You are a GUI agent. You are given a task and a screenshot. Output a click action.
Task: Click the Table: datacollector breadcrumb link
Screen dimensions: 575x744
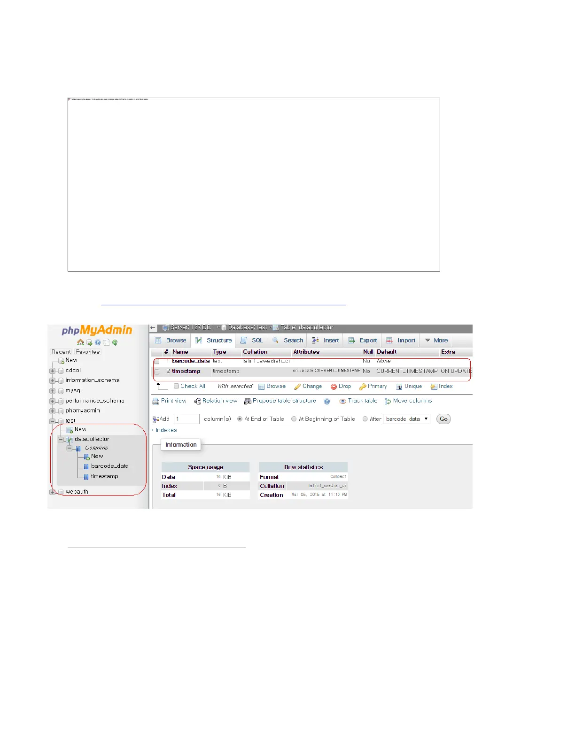point(307,327)
